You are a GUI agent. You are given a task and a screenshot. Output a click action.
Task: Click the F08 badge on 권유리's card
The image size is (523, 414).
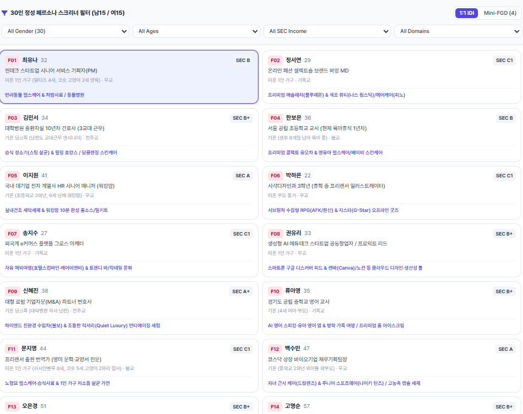[x=275, y=233]
